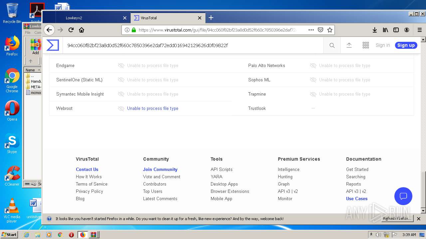Click the Sophos ML crossed-eye icon
Screen dimensions: 426x239
[x=313, y=80]
